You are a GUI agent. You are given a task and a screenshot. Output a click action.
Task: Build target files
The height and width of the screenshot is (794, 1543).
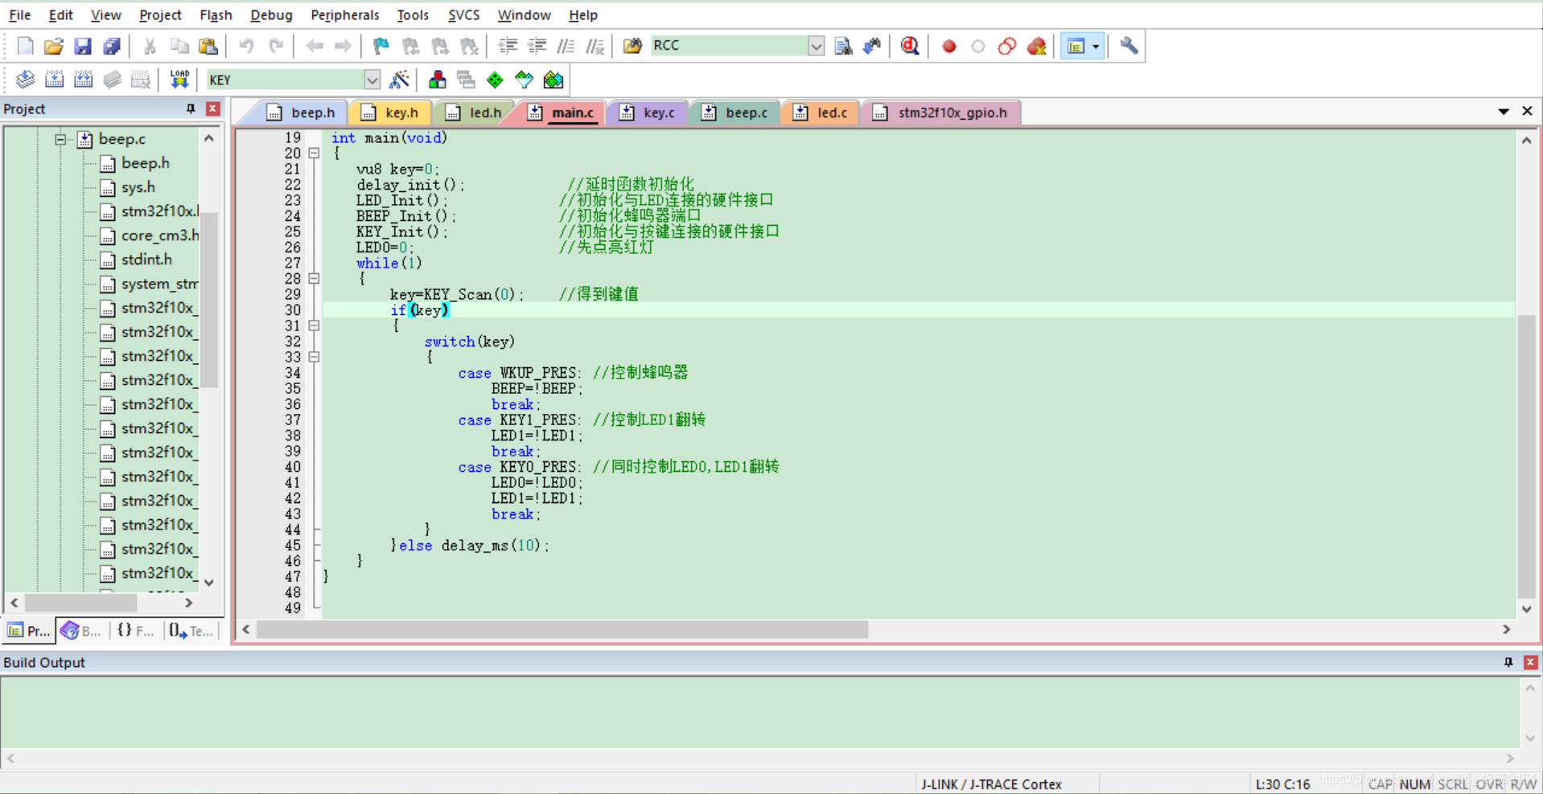click(54, 80)
